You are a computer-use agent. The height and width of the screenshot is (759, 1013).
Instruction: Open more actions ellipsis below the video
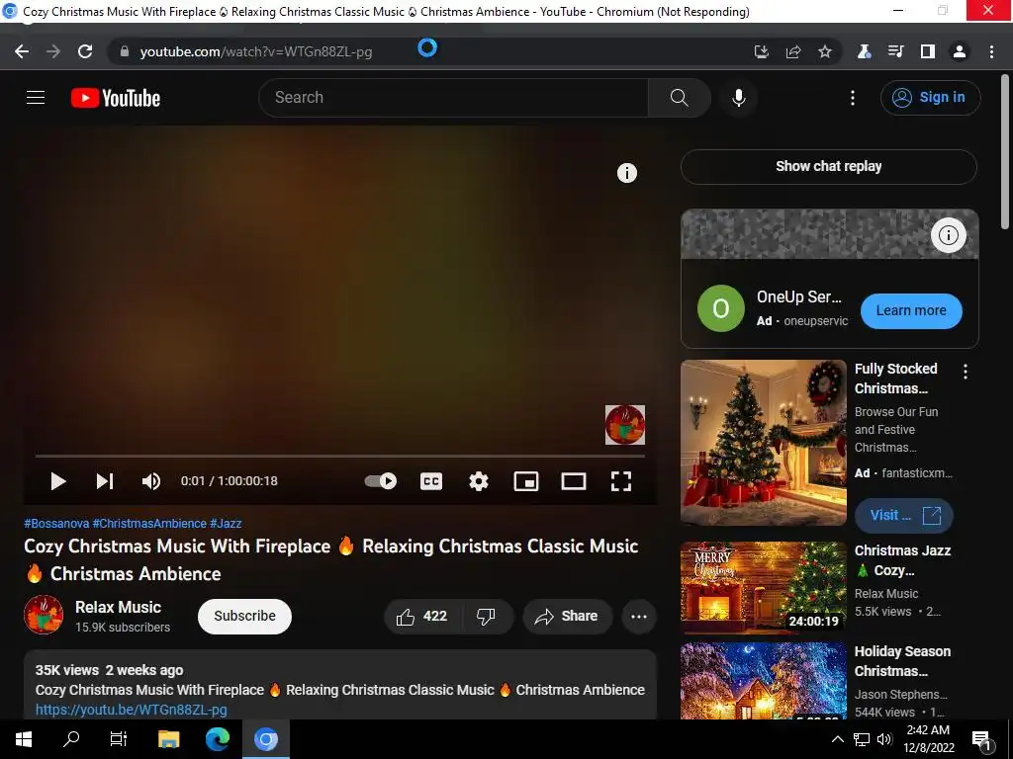[639, 617]
